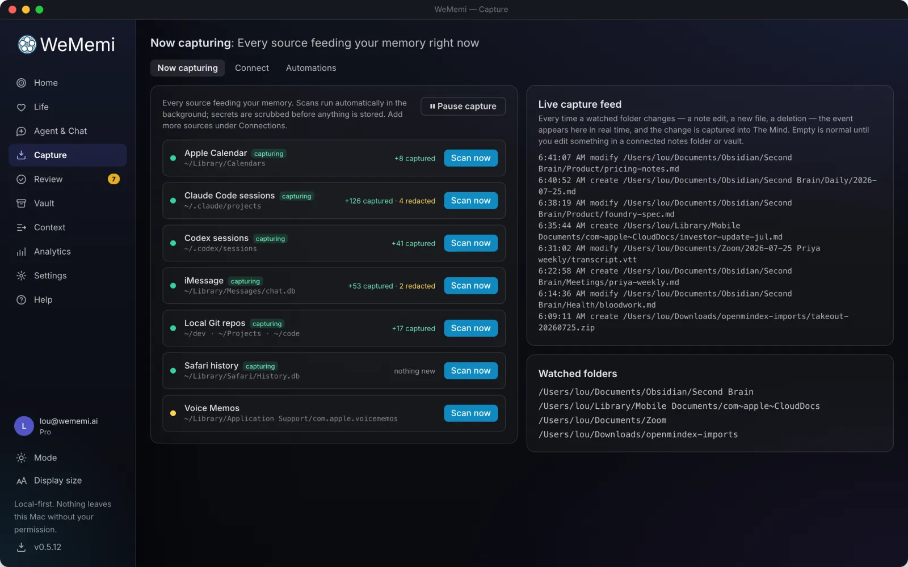Click the capturing tag beside Apple Calendar
Screen dimensions: 908x567
[x=268, y=154]
